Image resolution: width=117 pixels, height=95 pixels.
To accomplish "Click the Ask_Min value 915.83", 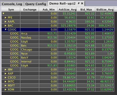I will [52, 65].
